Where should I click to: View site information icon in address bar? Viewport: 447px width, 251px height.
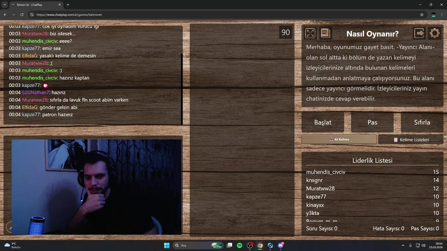(32, 15)
